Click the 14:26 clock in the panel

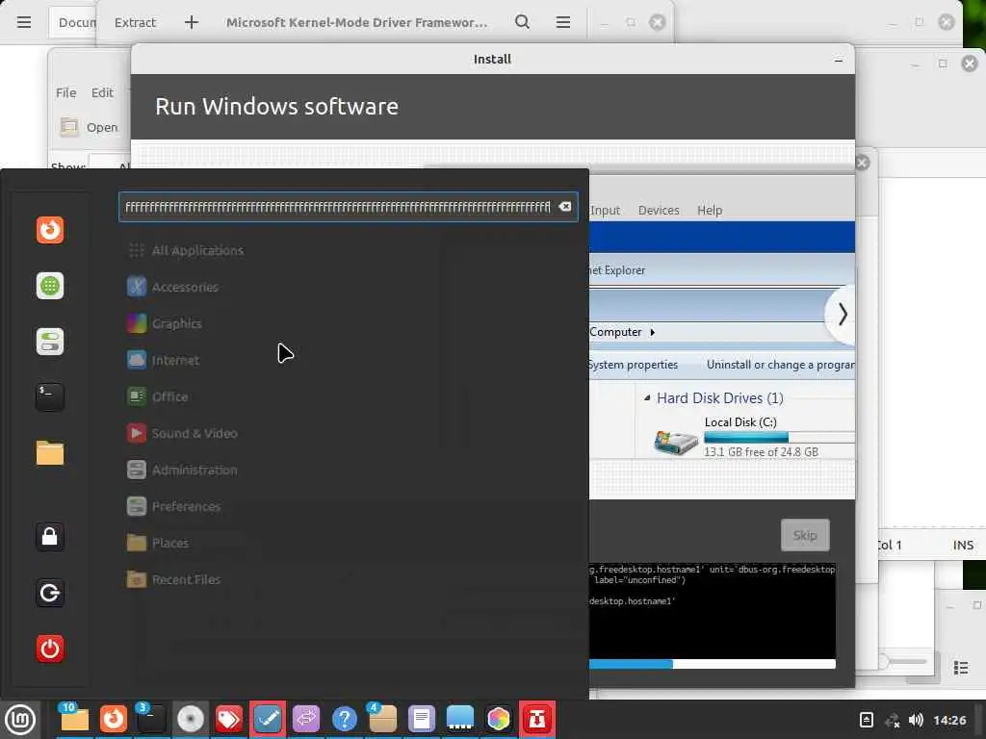pos(949,720)
